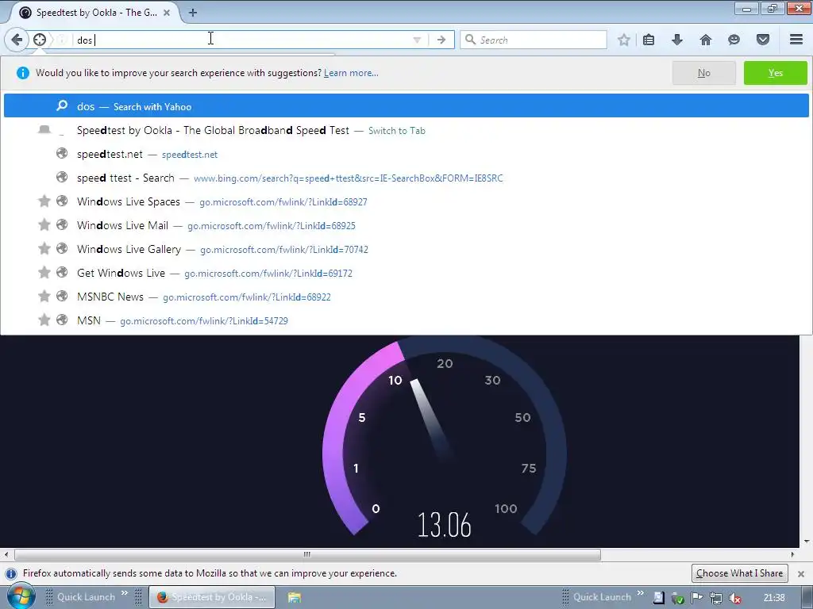The width and height of the screenshot is (813, 609).
Task: Open the Downloads arrow icon
Action: point(677,40)
